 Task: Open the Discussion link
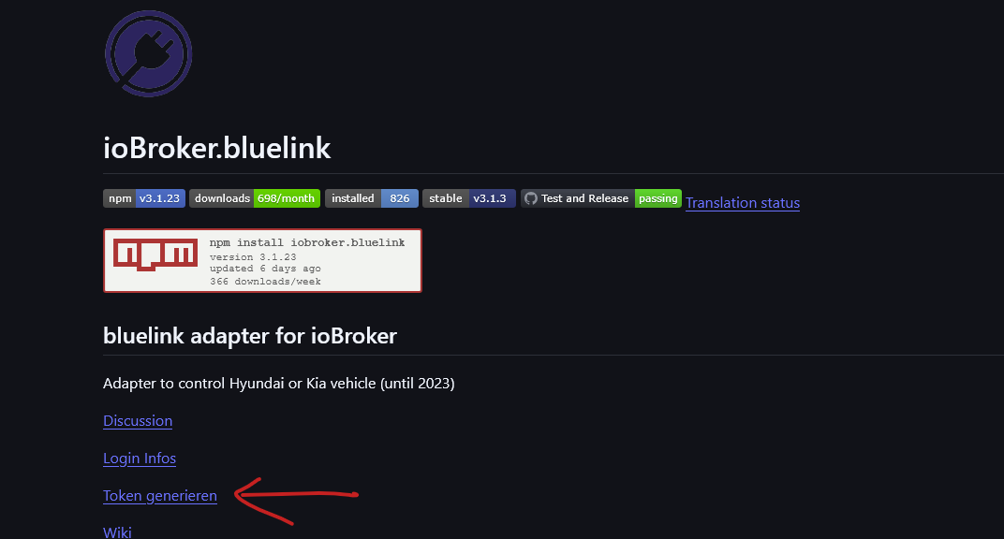[138, 421]
